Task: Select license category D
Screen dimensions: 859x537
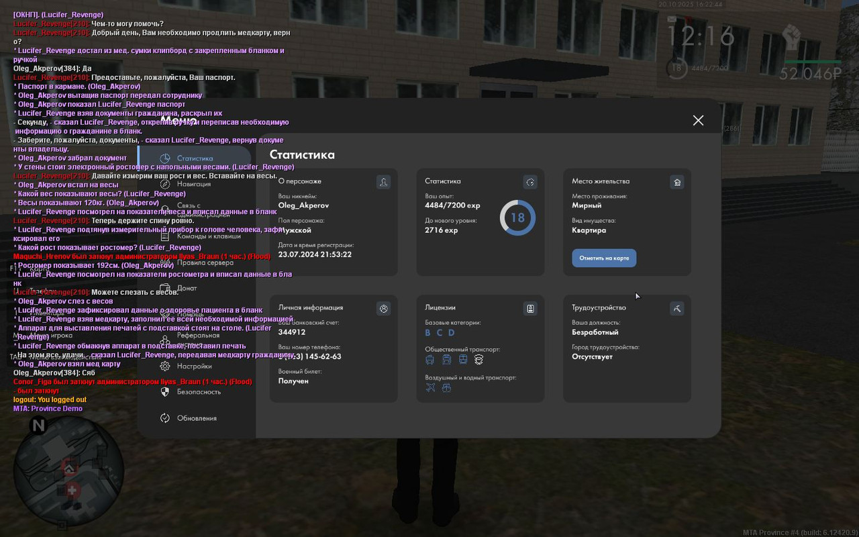Action: (x=452, y=333)
